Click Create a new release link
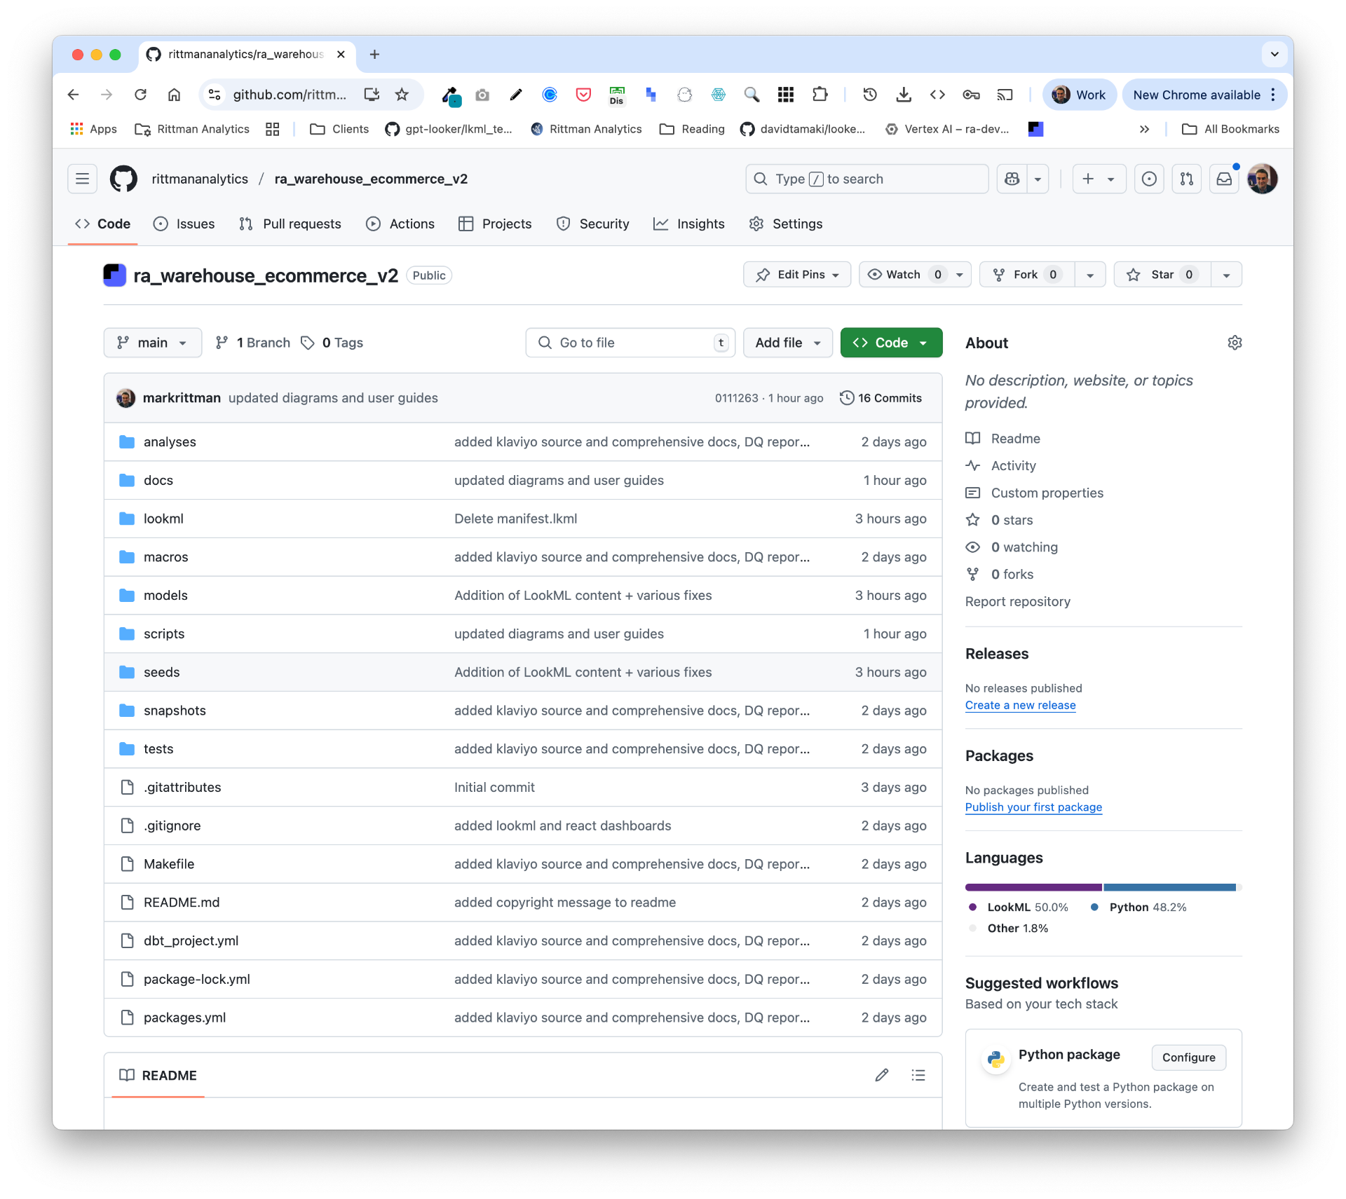This screenshot has height=1199, width=1346. (x=1020, y=706)
